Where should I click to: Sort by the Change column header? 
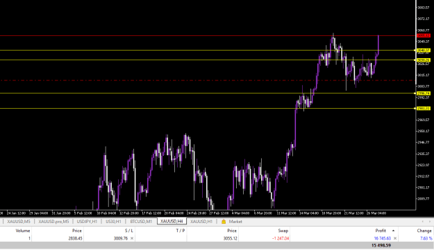click(424, 231)
